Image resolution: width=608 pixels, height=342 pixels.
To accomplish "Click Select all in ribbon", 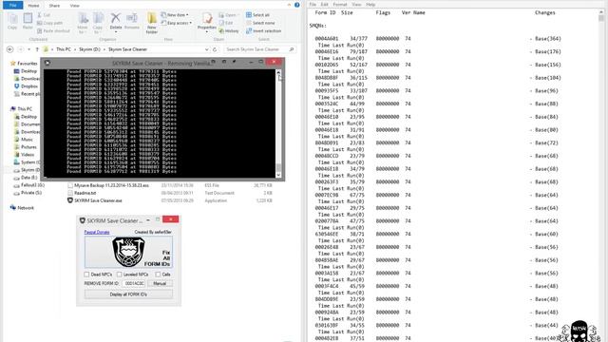I will (x=257, y=15).
